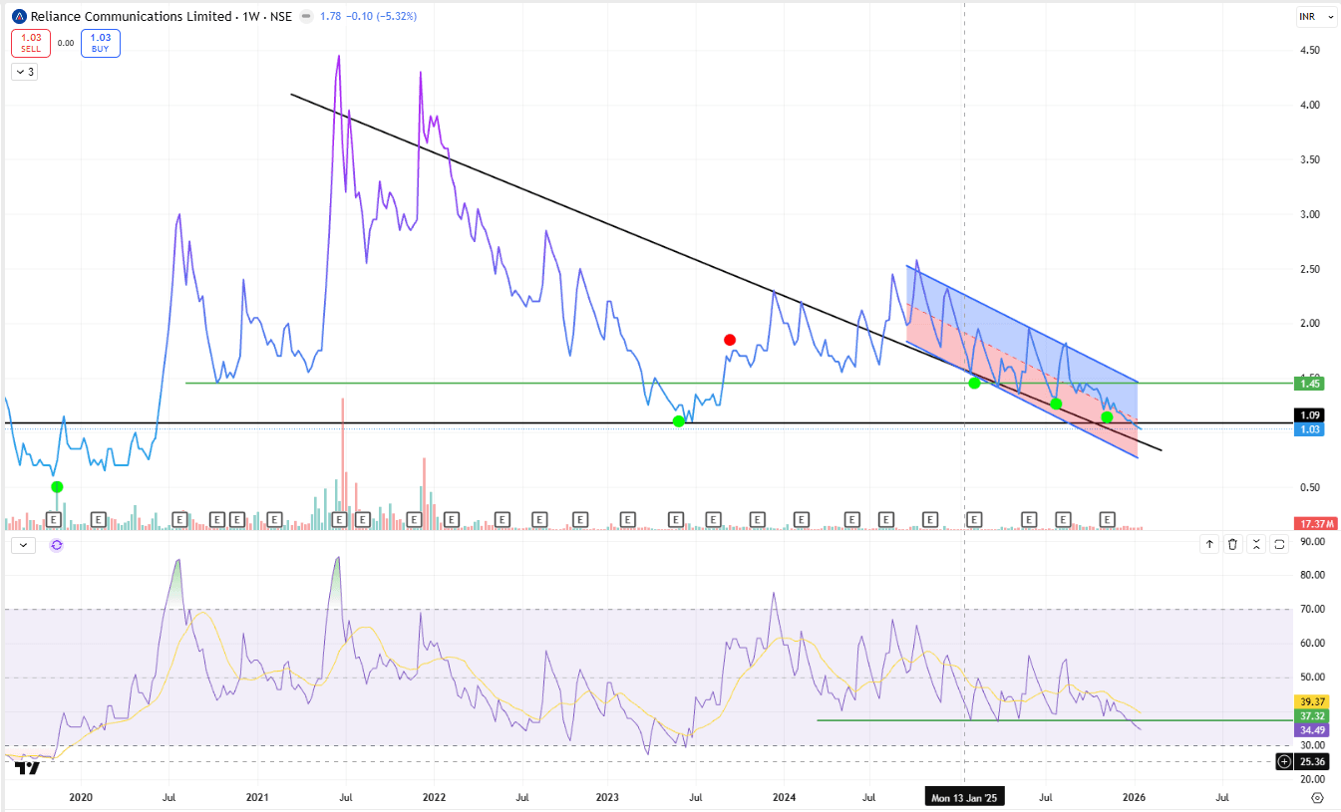Click the blue 1.03 price label
Image resolution: width=1341 pixels, height=812 pixels.
(x=1307, y=428)
